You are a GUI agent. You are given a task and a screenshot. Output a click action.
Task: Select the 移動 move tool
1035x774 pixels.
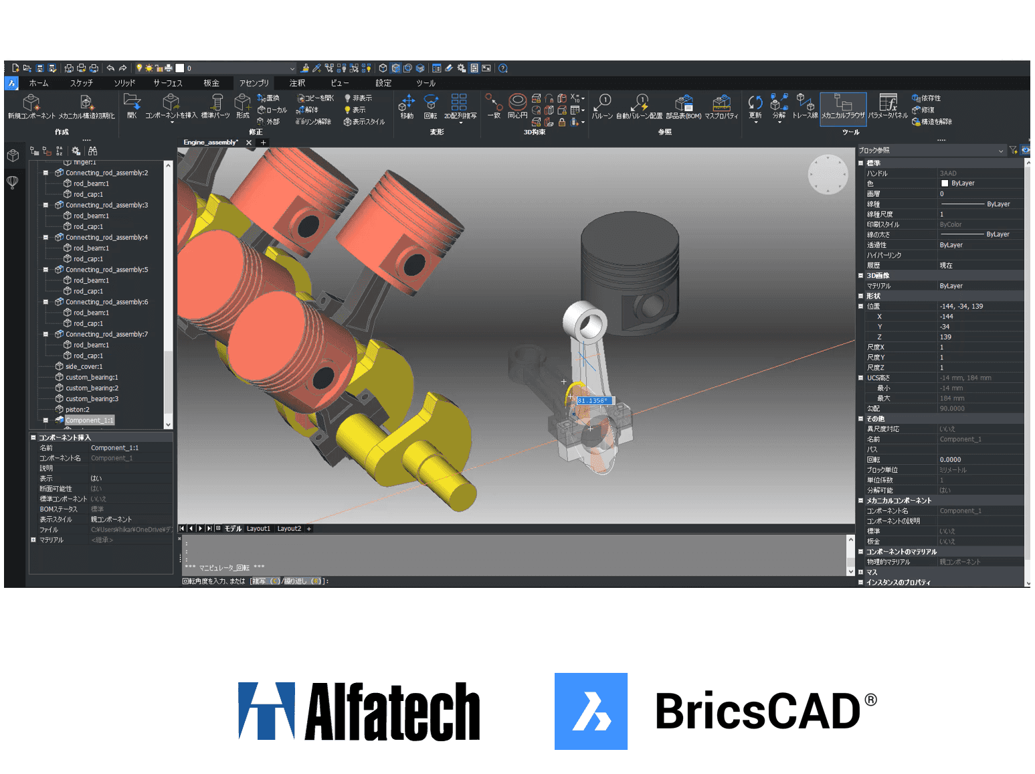(407, 106)
